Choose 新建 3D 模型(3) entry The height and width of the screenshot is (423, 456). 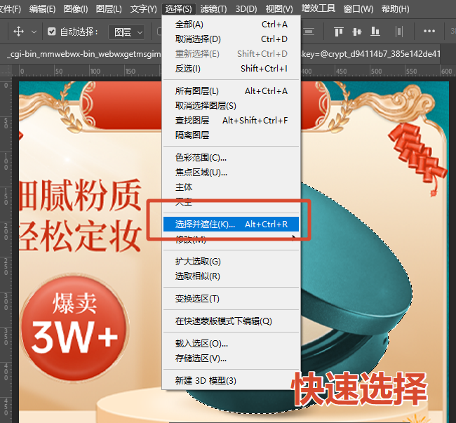232,380
